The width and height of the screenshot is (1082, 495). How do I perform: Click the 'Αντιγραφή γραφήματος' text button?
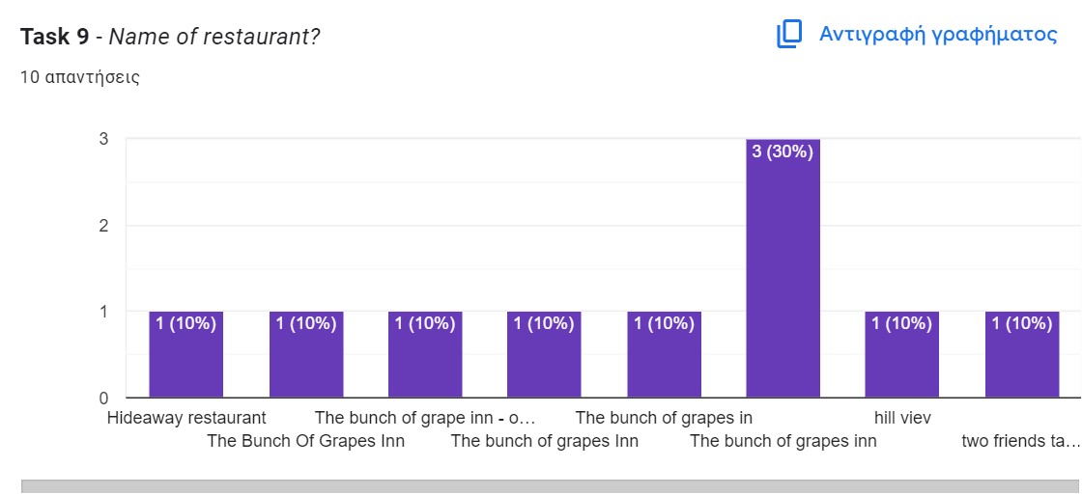coord(938,35)
